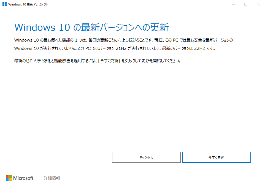Click the Microsoft logo in footer

click(x=20, y=178)
